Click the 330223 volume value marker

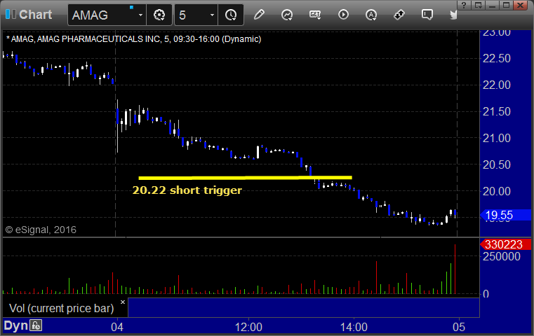(506, 244)
